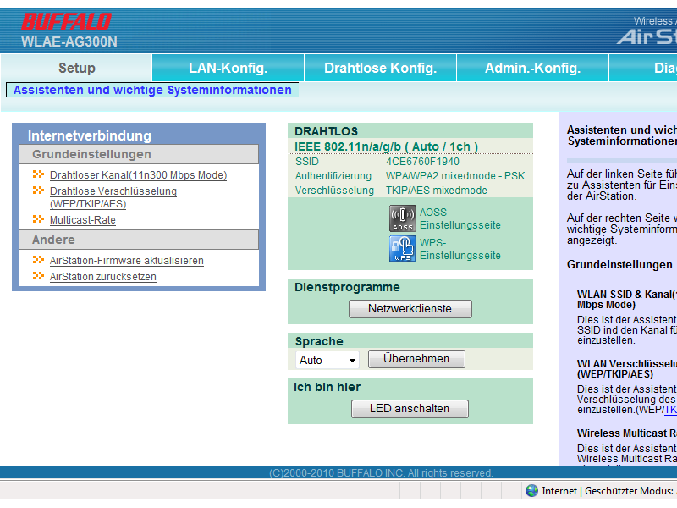Click the Übernehmen button
This screenshot has width=677, height=508.
(416, 359)
